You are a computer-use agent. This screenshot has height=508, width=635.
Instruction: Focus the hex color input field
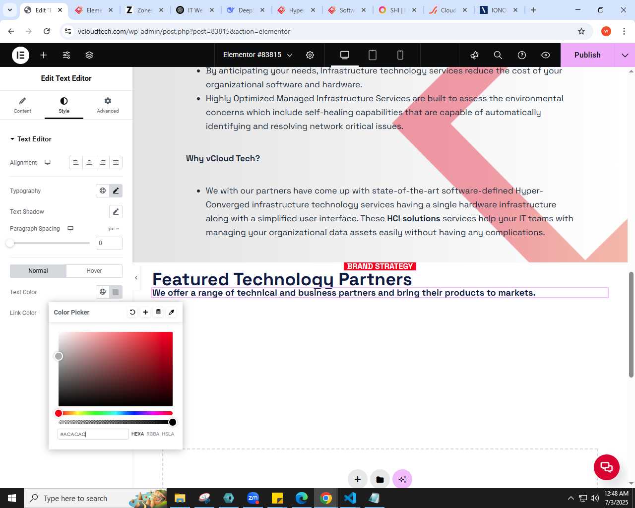pos(93,434)
